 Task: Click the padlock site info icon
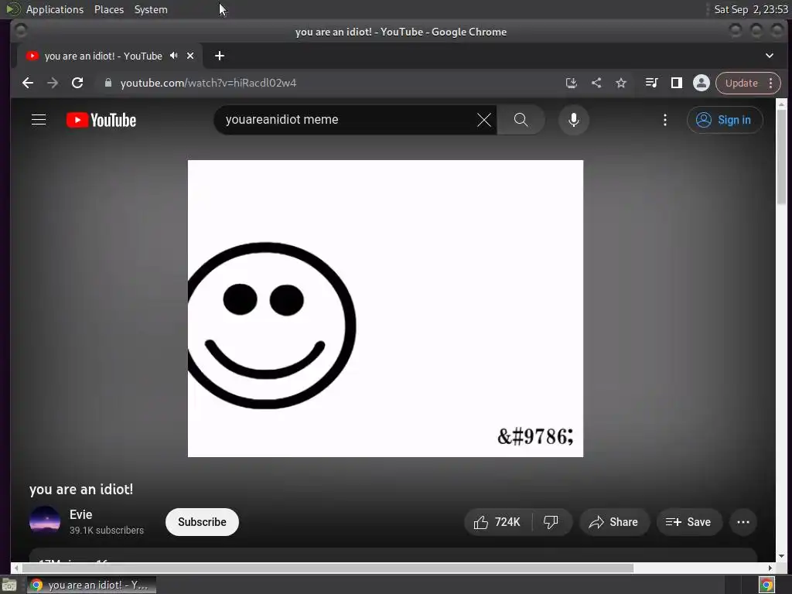coord(108,83)
